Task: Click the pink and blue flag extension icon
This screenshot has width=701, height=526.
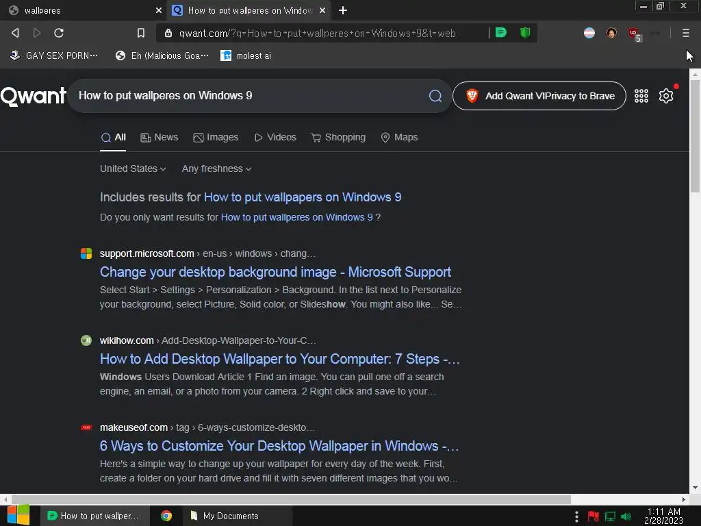Action: coord(589,33)
